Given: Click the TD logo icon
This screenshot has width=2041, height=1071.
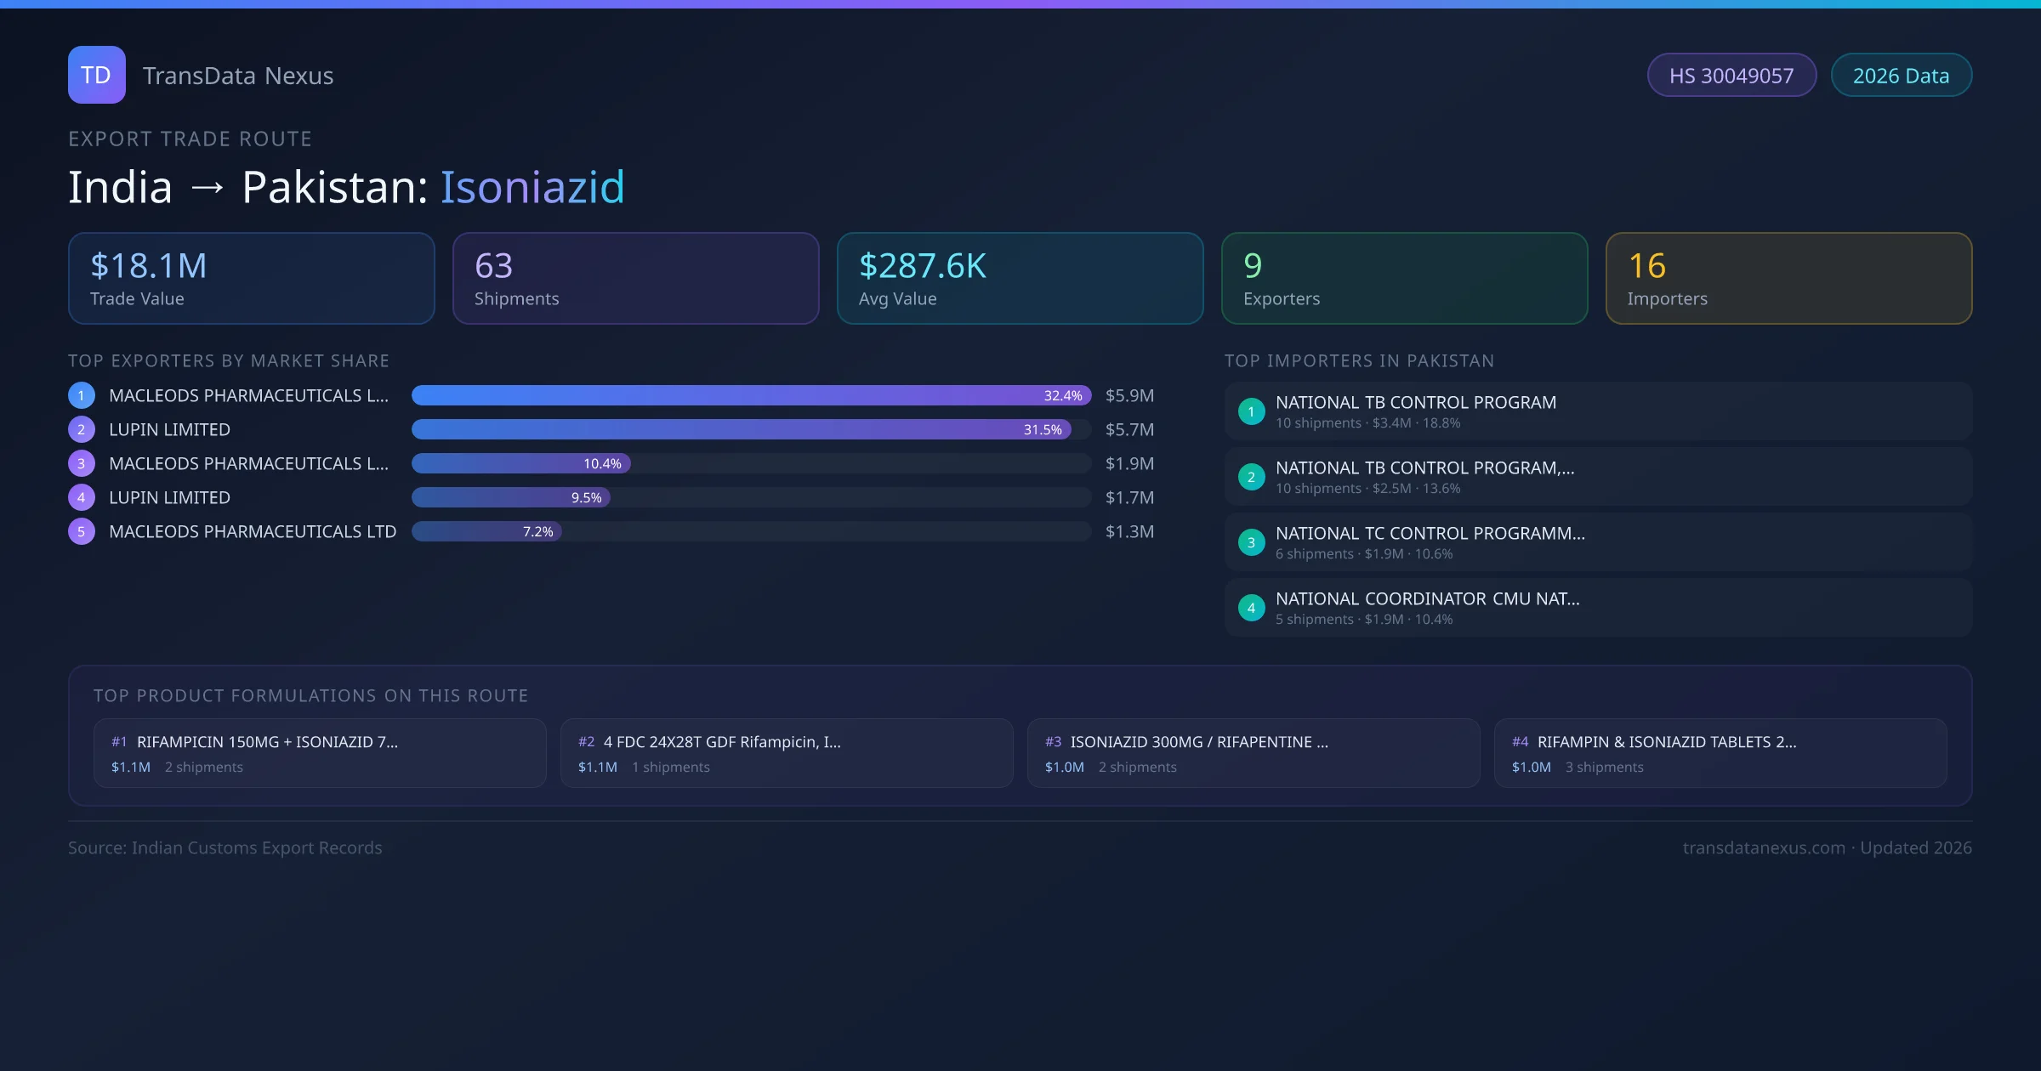Looking at the screenshot, I should point(96,75).
